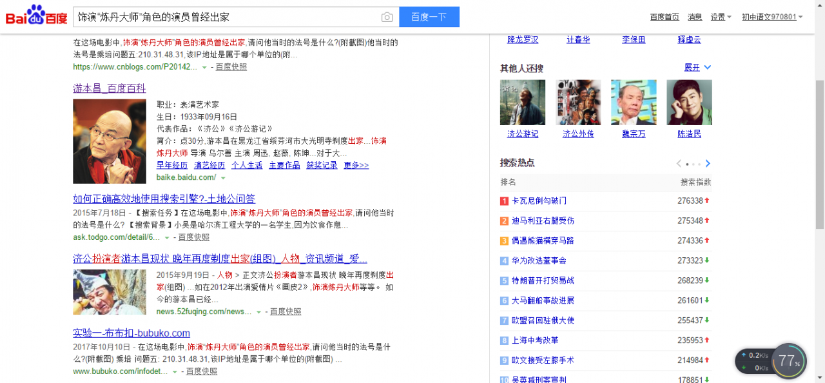Viewport: 825px width, 383px height.
Task: Open 早年经历 sublink
Action: click(172, 165)
